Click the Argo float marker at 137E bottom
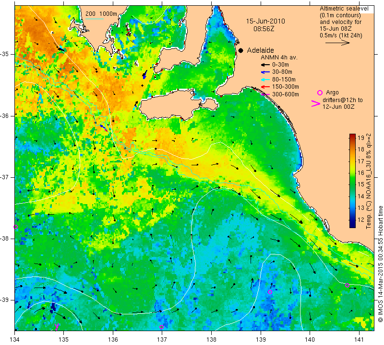 161,327
